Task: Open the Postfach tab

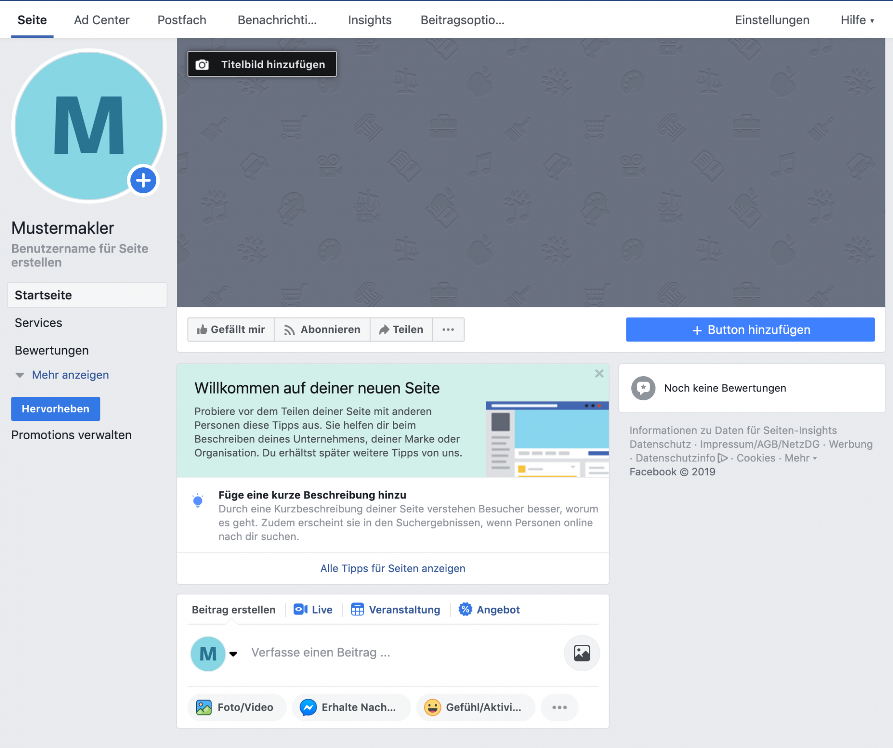Action: point(182,20)
